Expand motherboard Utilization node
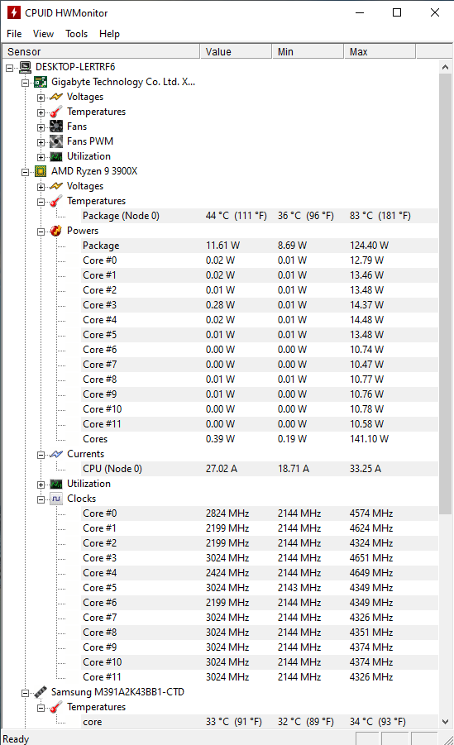This screenshot has height=745, width=454. pyautogui.click(x=41, y=157)
